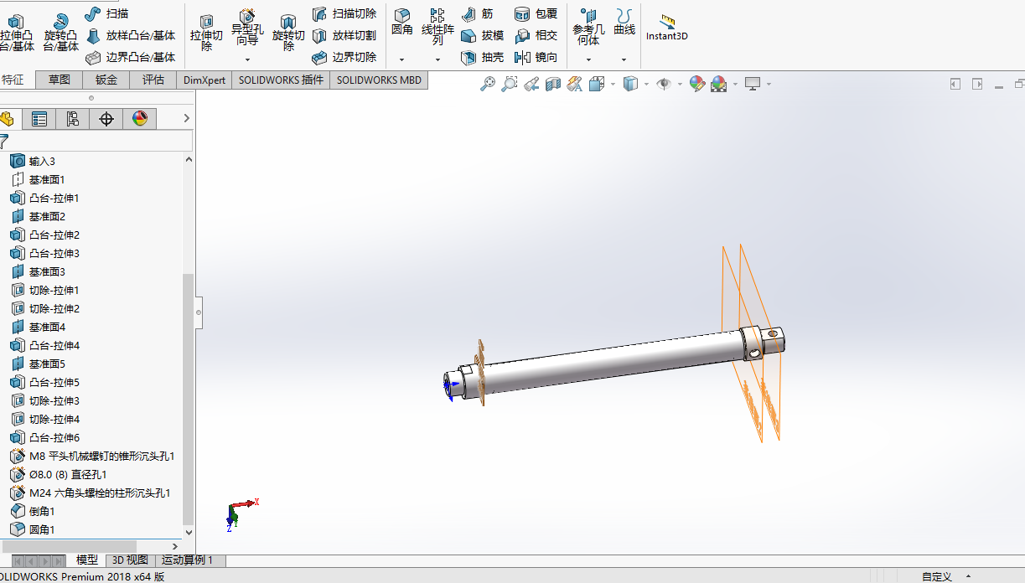
Task: Switch to the DimXpert tab
Action: (204, 80)
